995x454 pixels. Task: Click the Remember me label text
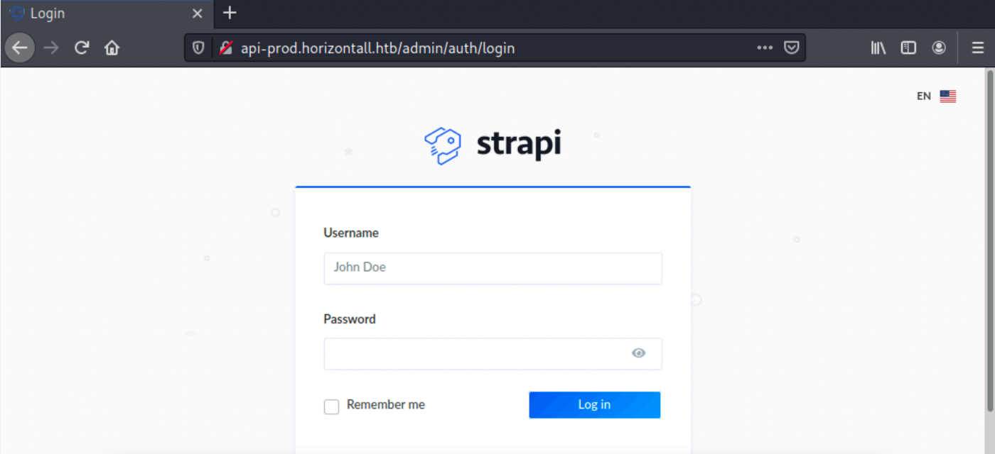point(386,405)
